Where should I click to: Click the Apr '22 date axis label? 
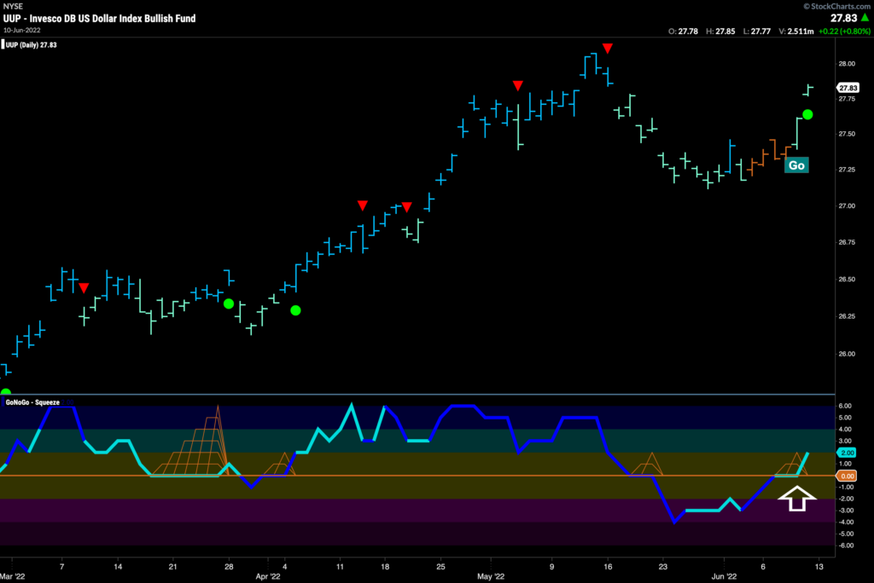(x=267, y=576)
